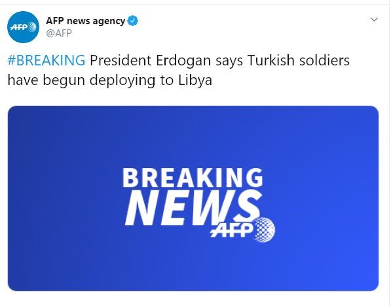
Task: Click the white BREAKING headline in image
Action: click(x=193, y=178)
